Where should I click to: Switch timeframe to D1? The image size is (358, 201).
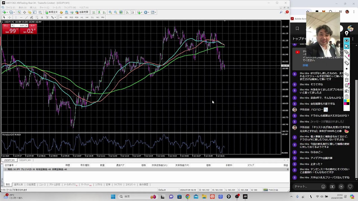pyautogui.click(x=92, y=17)
